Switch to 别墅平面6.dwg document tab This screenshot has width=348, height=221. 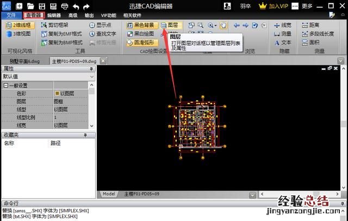pyautogui.click(x=23, y=60)
